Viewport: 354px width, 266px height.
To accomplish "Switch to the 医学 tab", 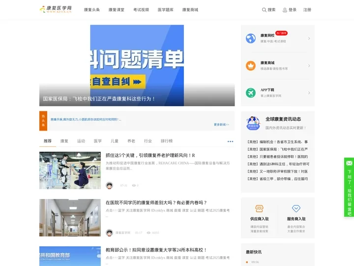I will (98, 141).
